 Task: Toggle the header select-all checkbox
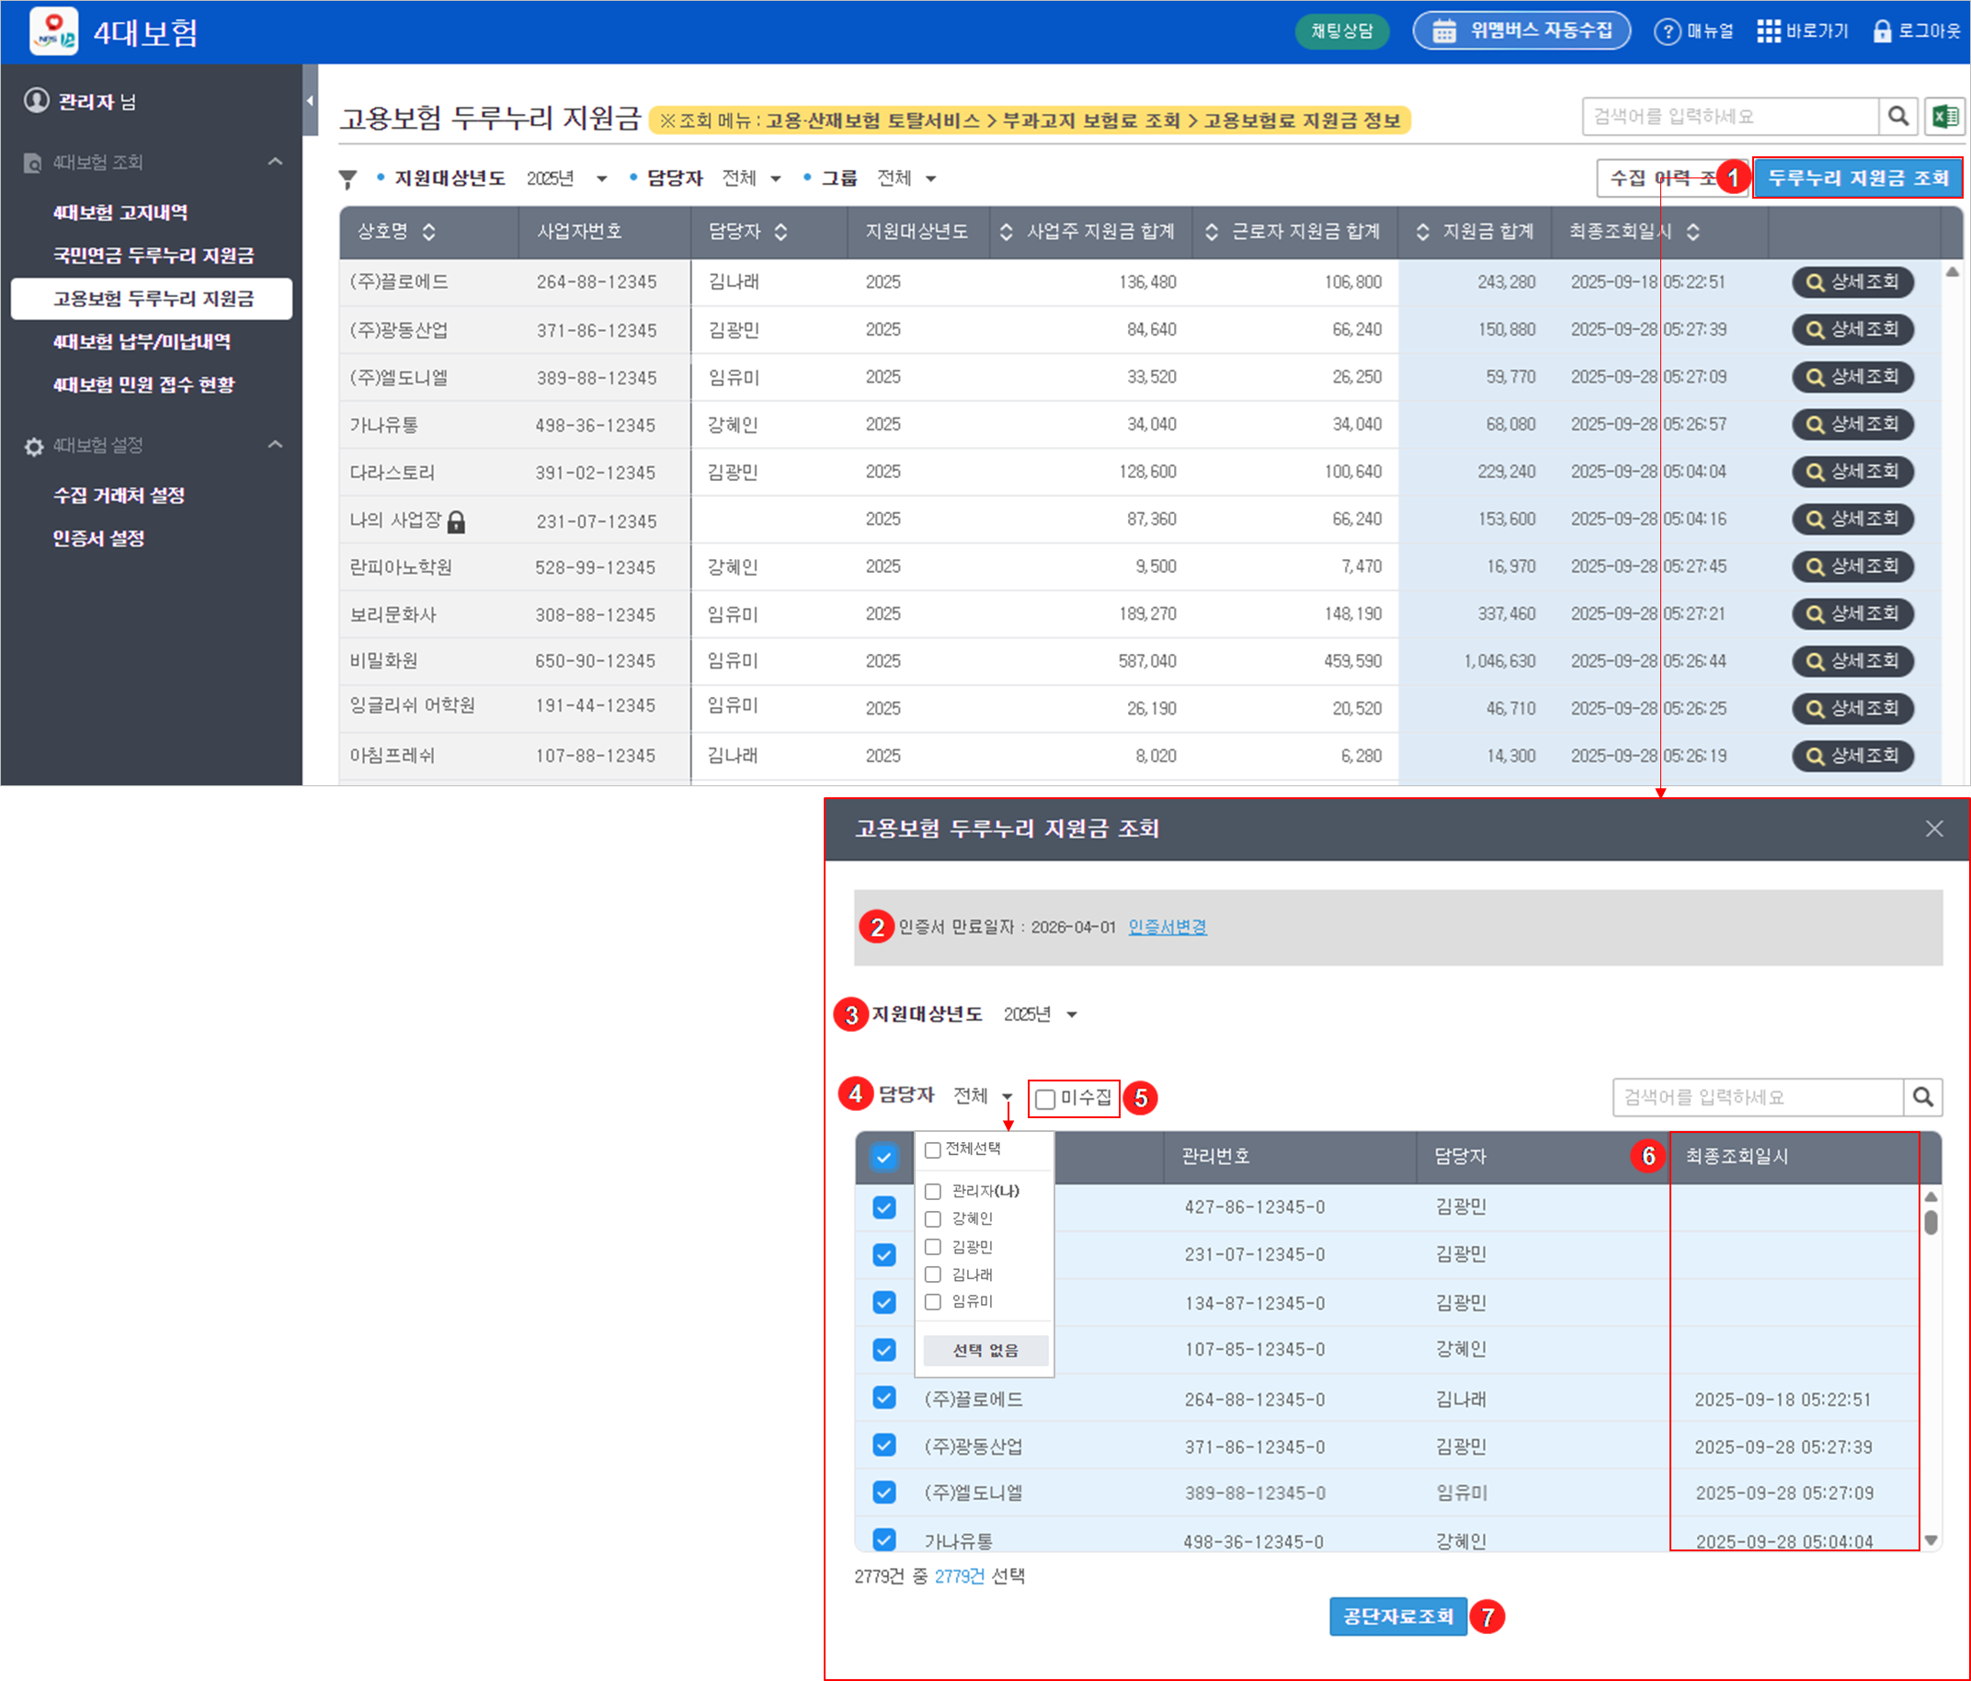883,1157
